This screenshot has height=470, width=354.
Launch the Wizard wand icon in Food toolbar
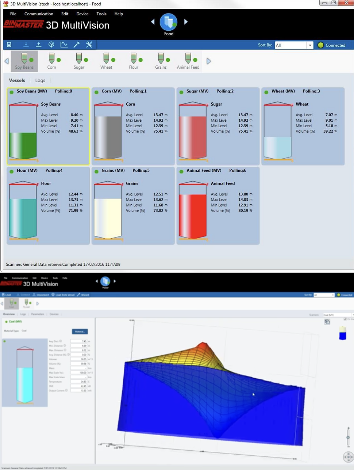[76, 45]
